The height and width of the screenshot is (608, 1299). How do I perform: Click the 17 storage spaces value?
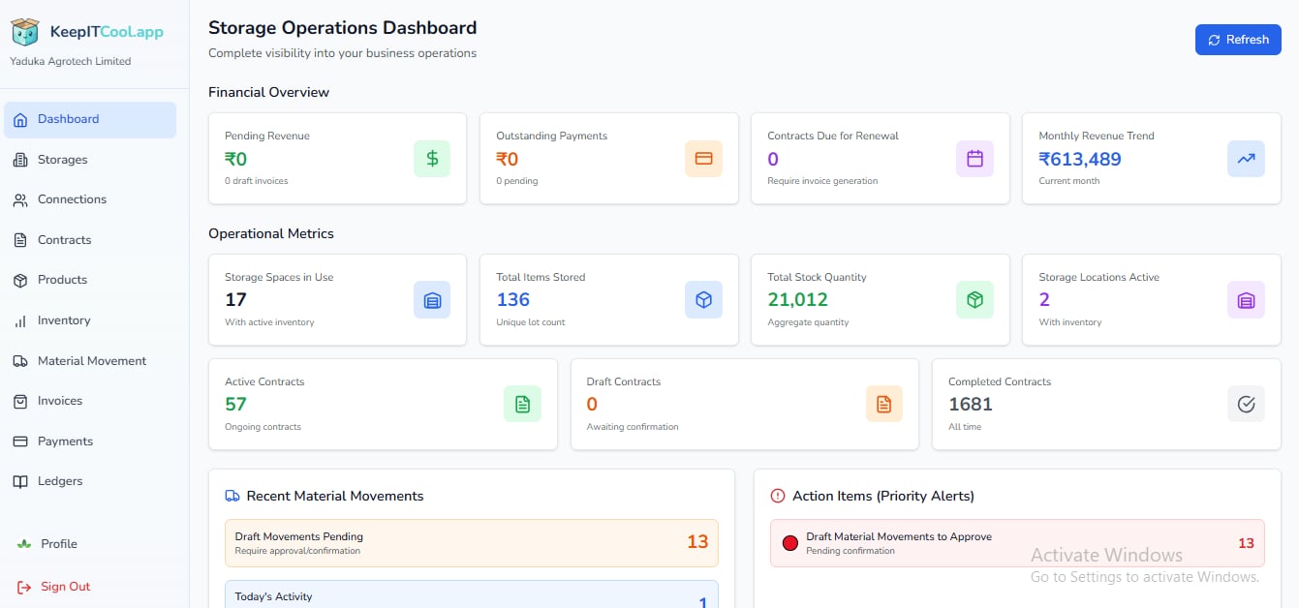pyautogui.click(x=235, y=300)
